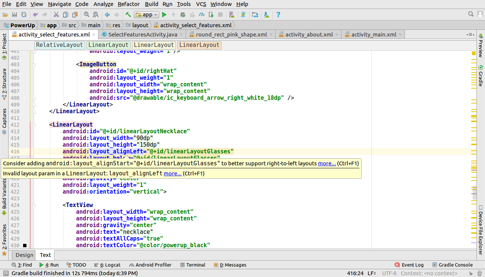
Task: Click 'more...' link after layout_alignLeft warning
Action: 173,173
